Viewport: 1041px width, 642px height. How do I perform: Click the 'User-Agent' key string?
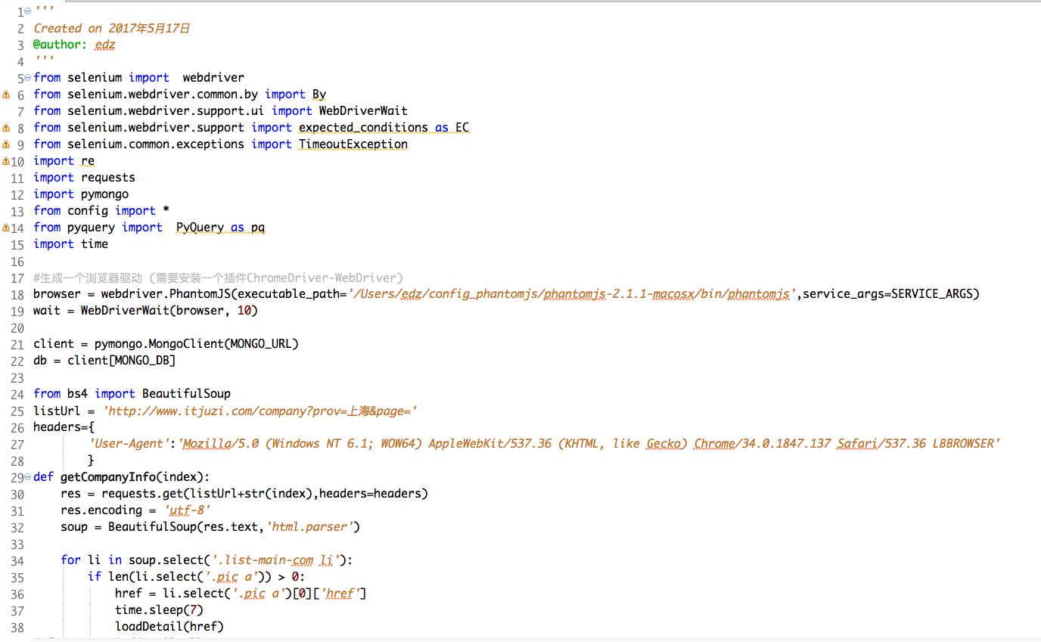pos(129,444)
